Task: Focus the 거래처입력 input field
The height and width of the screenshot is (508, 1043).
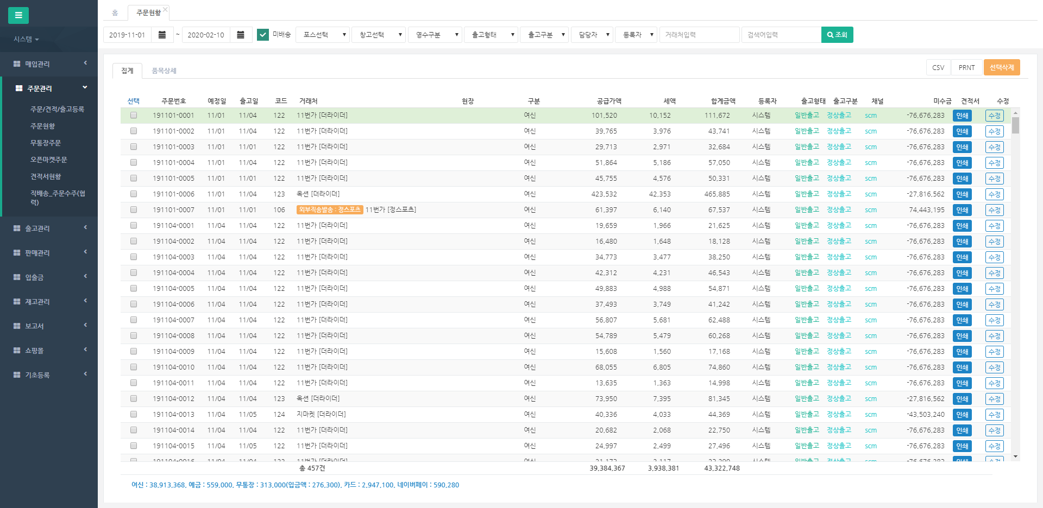Action: pos(700,35)
